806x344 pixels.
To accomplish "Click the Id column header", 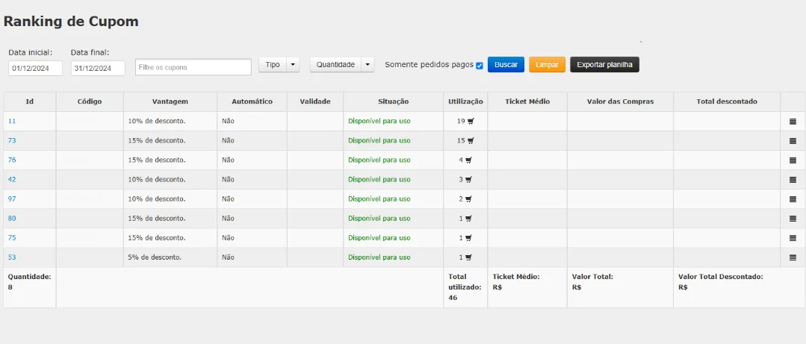I will pyautogui.click(x=30, y=101).
